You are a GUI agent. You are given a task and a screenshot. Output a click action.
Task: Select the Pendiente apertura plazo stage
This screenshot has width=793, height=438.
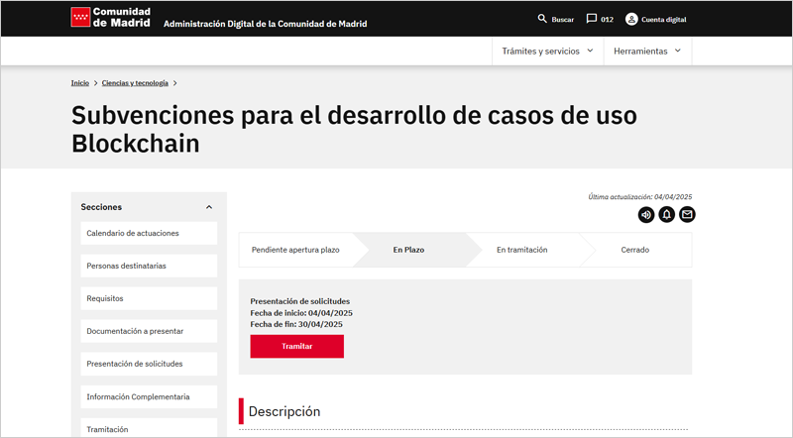[x=295, y=250]
